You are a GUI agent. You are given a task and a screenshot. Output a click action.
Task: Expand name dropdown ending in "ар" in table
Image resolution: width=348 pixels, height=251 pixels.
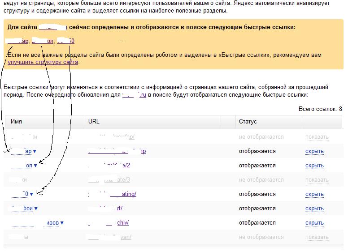pyautogui.click(x=35, y=151)
